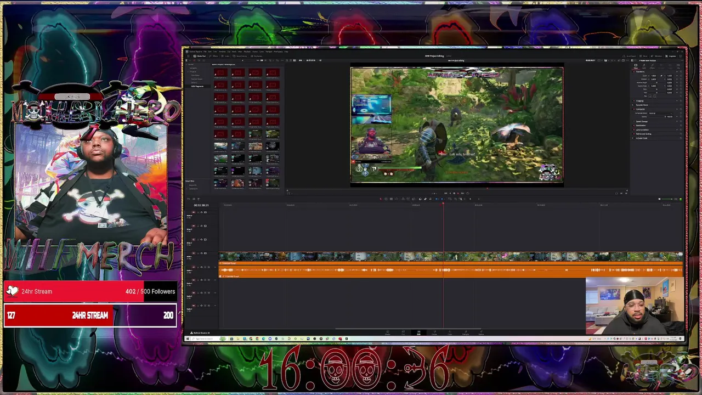Screen dimensions: 702x395
Task: Open the Effects panel from top toolbar
Action: pos(213,56)
